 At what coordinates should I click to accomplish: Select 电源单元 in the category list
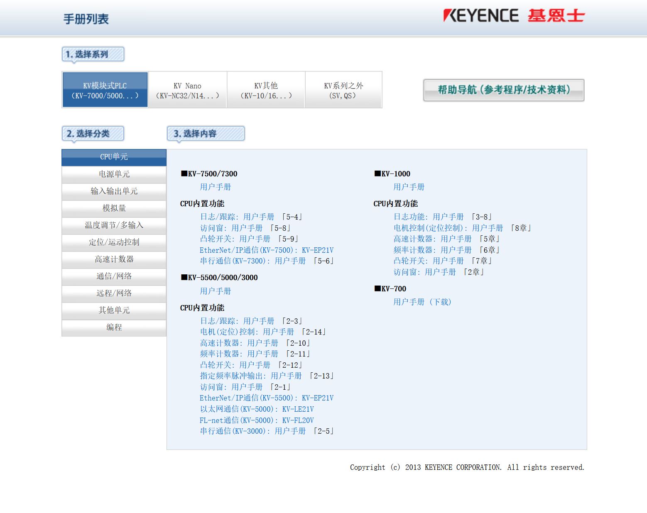pos(114,174)
